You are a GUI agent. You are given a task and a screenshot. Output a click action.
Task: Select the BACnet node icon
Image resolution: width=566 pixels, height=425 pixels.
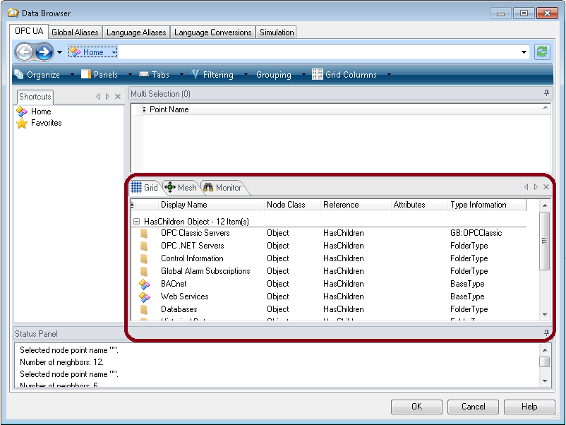(x=144, y=284)
